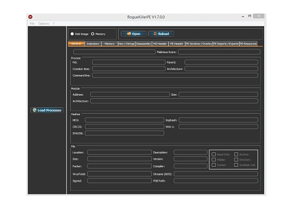The height and width of the screenshot is (205, 293).
Task: Switch to the Disassembly tab
Action: (x=143, y=44)
